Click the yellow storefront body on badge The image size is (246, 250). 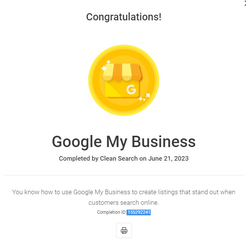coord(123,89)
